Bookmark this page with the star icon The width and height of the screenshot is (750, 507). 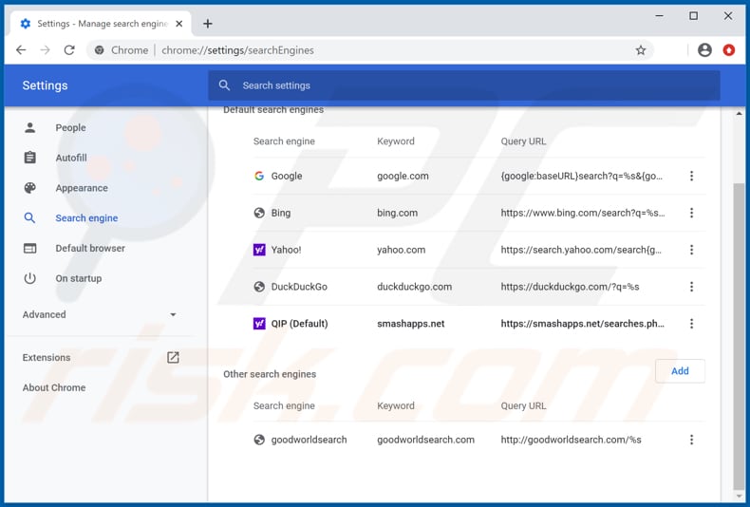point(641,50)
